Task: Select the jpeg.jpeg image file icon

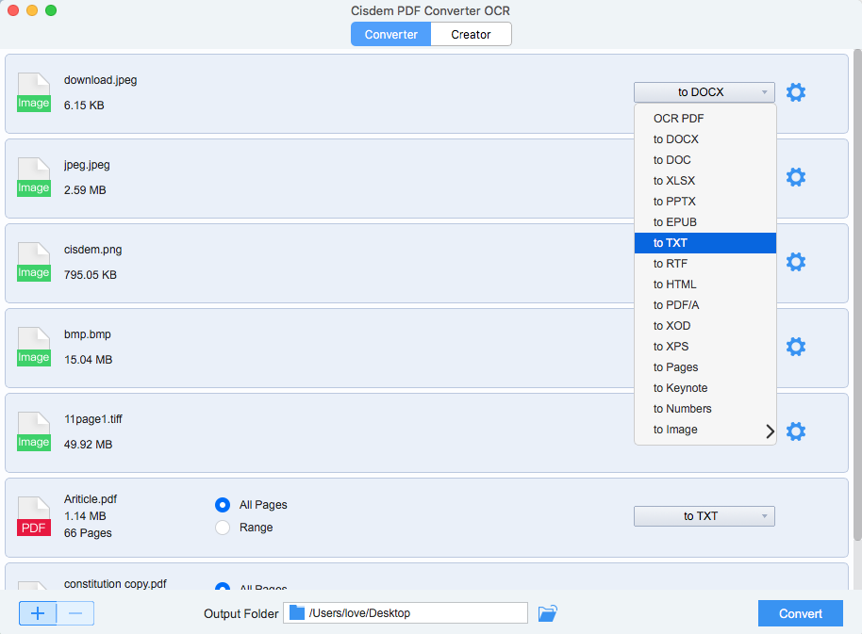Action: tap(34, 177)
